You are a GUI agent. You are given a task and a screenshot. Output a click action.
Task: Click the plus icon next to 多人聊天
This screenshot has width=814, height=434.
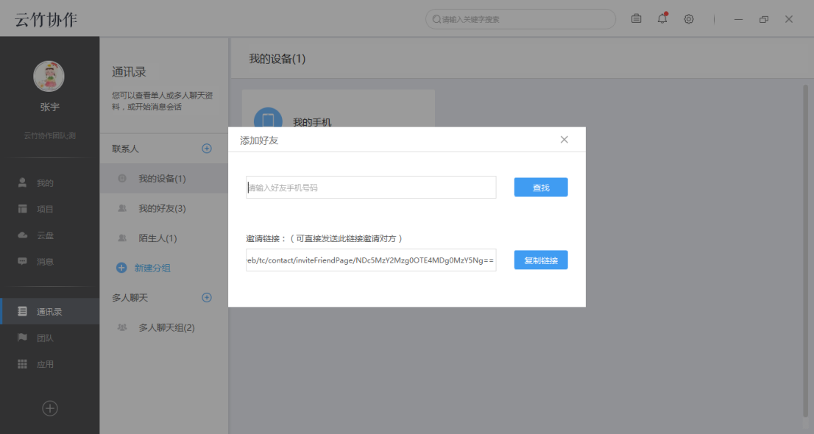point(207,297)
